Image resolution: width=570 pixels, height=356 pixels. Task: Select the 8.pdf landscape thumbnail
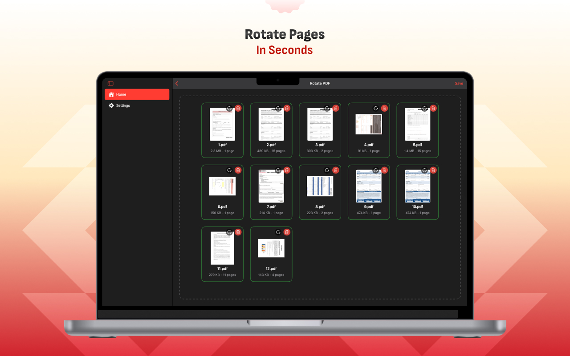pyautogui.click(x=320, y=186)
